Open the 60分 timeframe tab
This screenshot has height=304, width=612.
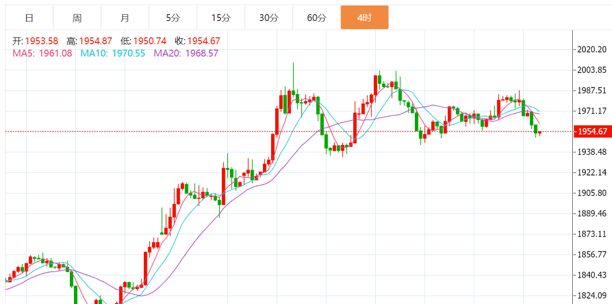coord(317,18)
